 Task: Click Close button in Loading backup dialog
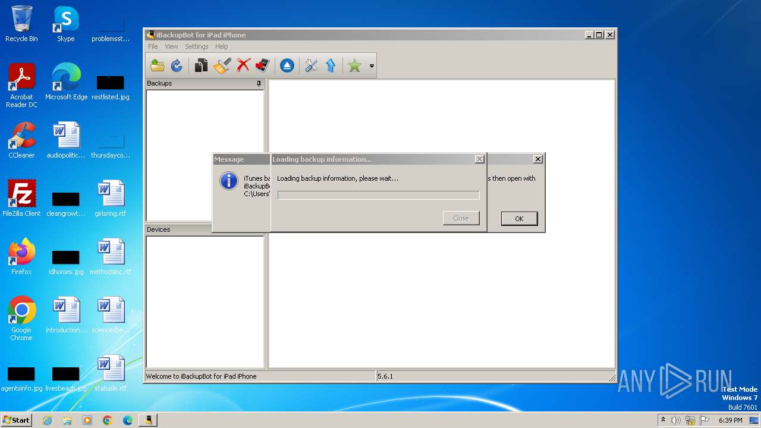[x=461, y=218]
